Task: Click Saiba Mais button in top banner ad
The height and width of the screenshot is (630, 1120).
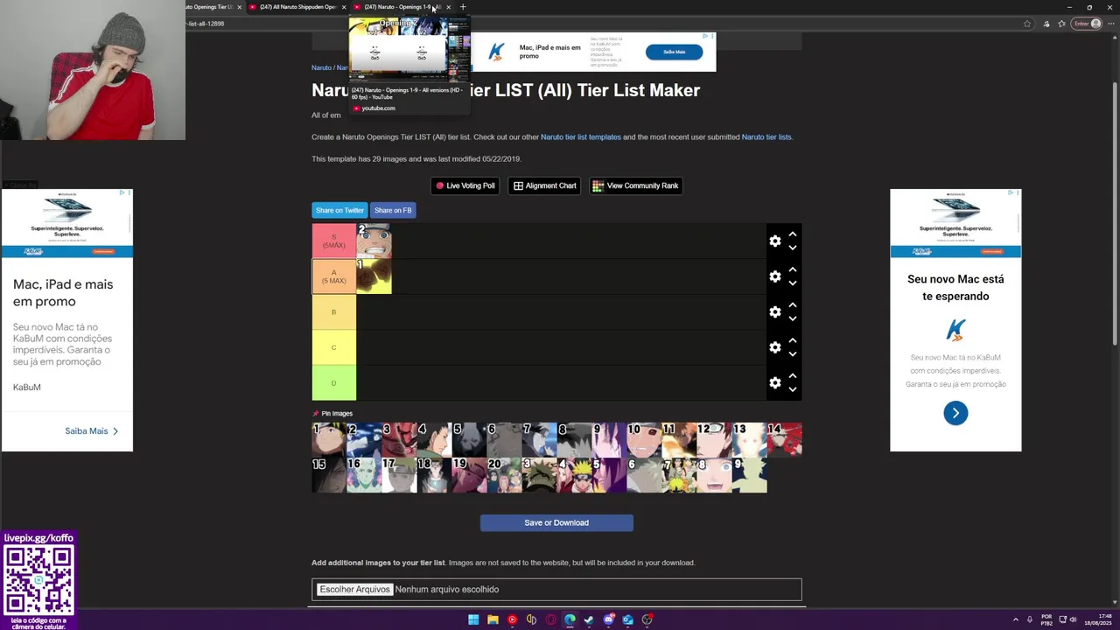Action: coord(674,52)
